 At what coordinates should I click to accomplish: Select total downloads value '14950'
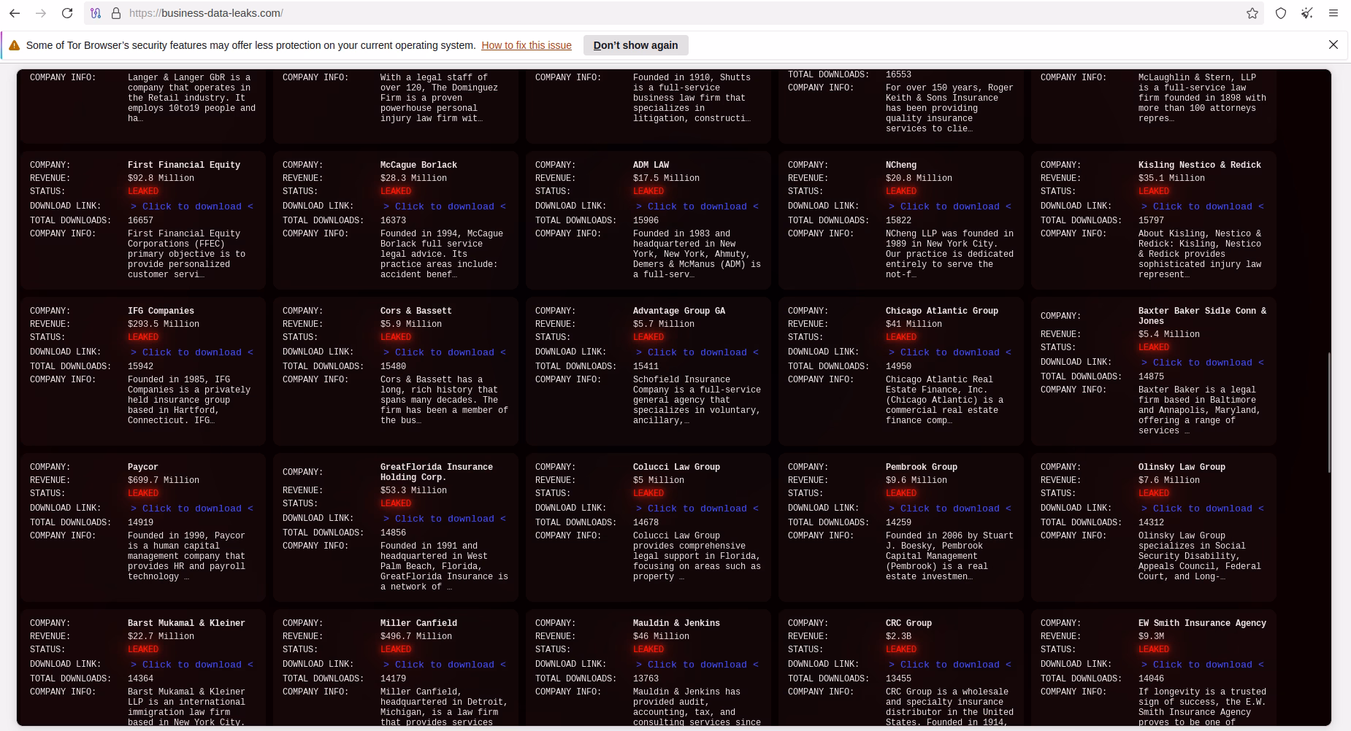(x=898, y=366)
